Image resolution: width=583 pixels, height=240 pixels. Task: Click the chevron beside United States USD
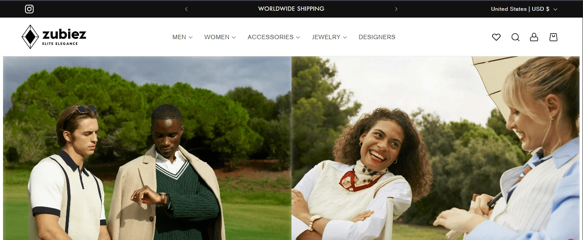pyautogui.click(x=555, y=9)
